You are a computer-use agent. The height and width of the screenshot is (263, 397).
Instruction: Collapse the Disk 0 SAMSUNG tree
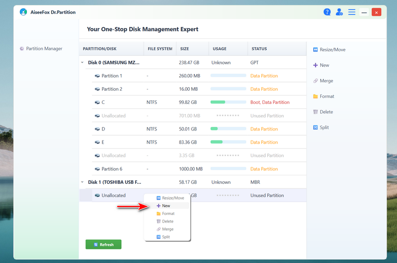[x=82, y=63]
